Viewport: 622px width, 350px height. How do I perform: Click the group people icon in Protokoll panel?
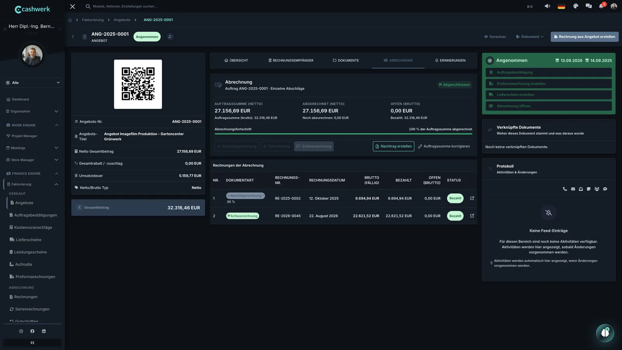pyautogui.click(x=597, y=189)
